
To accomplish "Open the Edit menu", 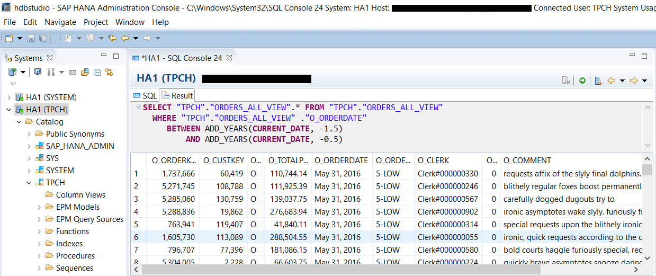I will coord(30,22).
